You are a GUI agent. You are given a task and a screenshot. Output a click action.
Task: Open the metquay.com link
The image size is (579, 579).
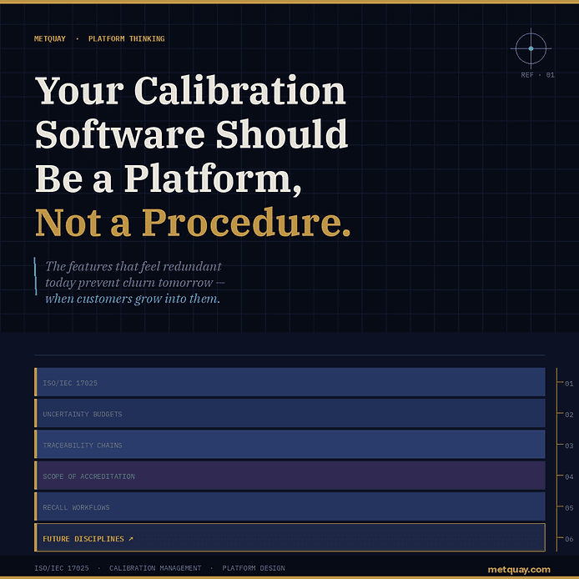(519, 570)
